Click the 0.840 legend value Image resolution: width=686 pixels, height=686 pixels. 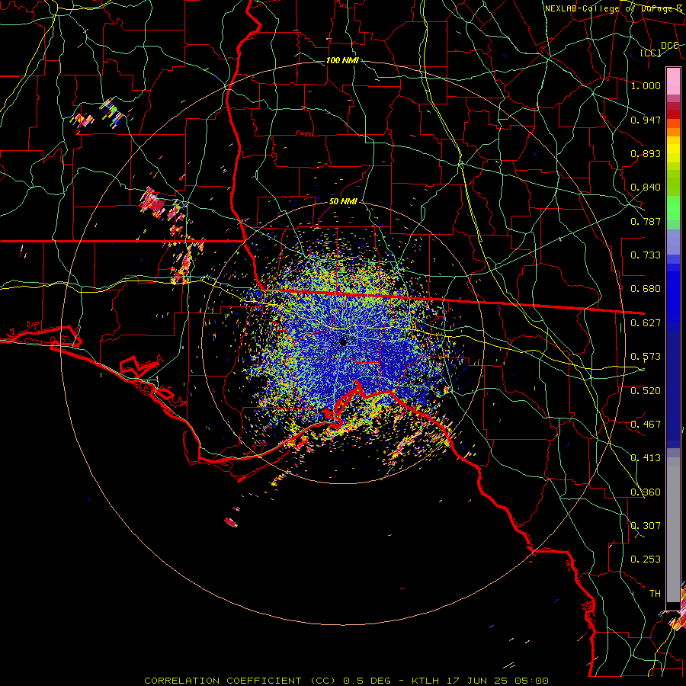[x=646, y=188]
